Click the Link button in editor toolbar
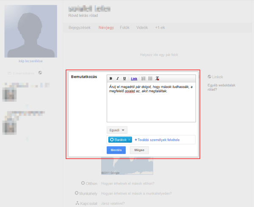Image resolution: width=254 pixels, height=207 pixels. (x=134, y=78)
